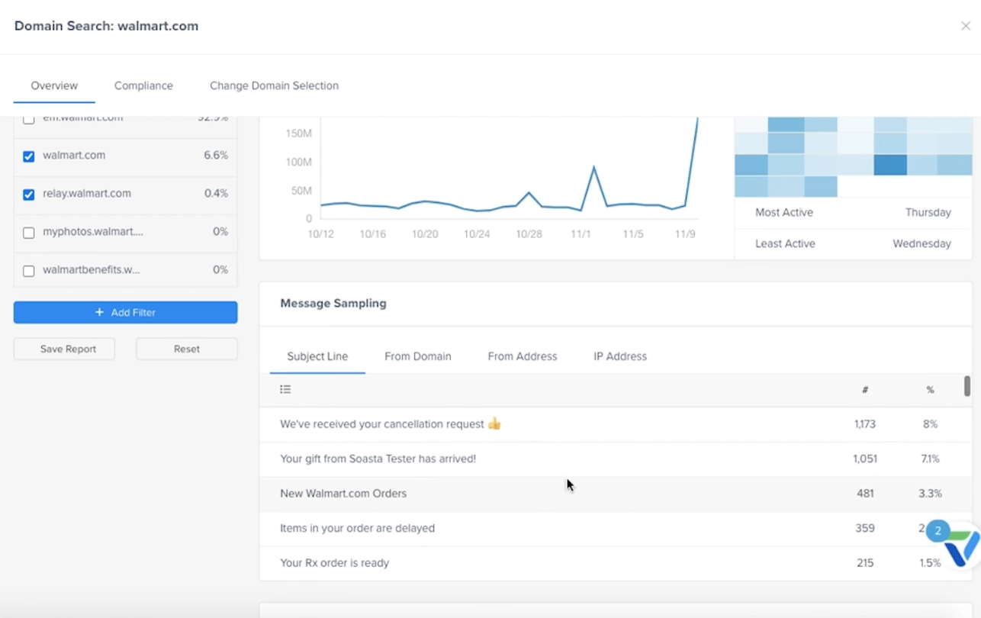Switch to the Overview tab

pos(54,85)
